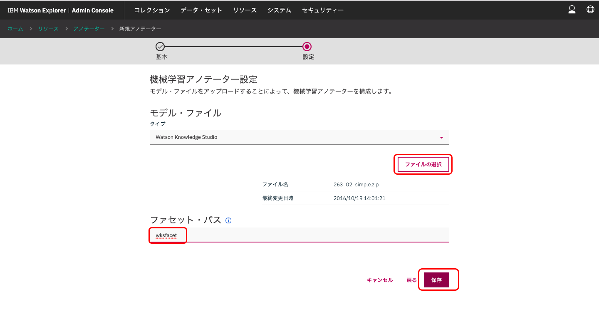
Task: Open the help lifebuoy icon
Action: [590, 10]
